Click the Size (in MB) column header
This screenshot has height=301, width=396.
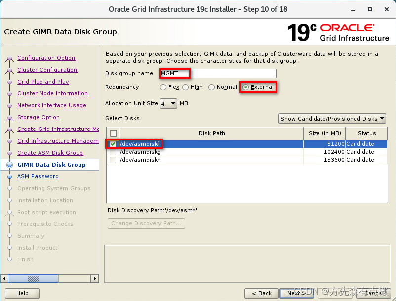[x=324, y=133]
